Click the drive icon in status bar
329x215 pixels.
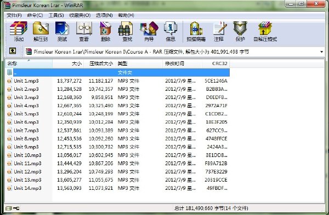9,208
